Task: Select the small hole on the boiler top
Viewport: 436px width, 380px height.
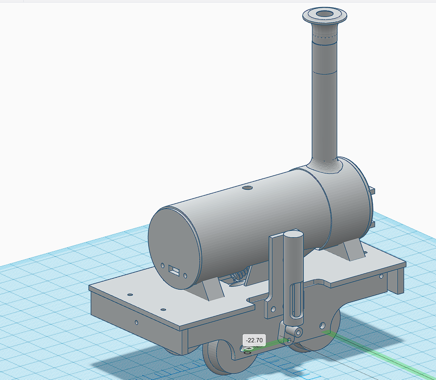Action: point(248,188)
